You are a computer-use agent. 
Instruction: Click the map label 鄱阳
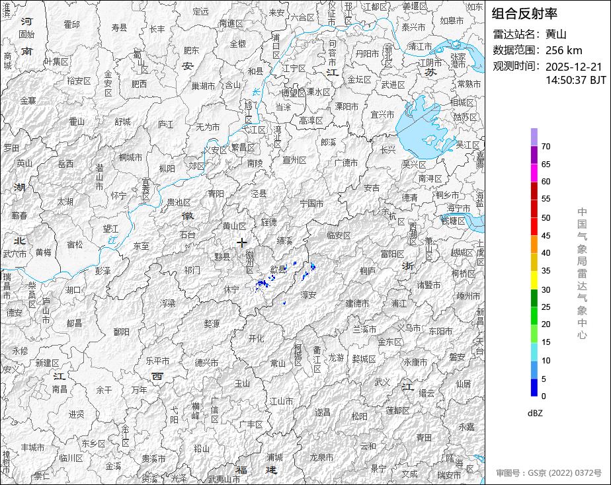(121, 332)
